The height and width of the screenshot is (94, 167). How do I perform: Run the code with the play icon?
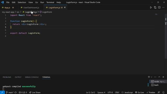pyautogui.click(x=151, y=8)
